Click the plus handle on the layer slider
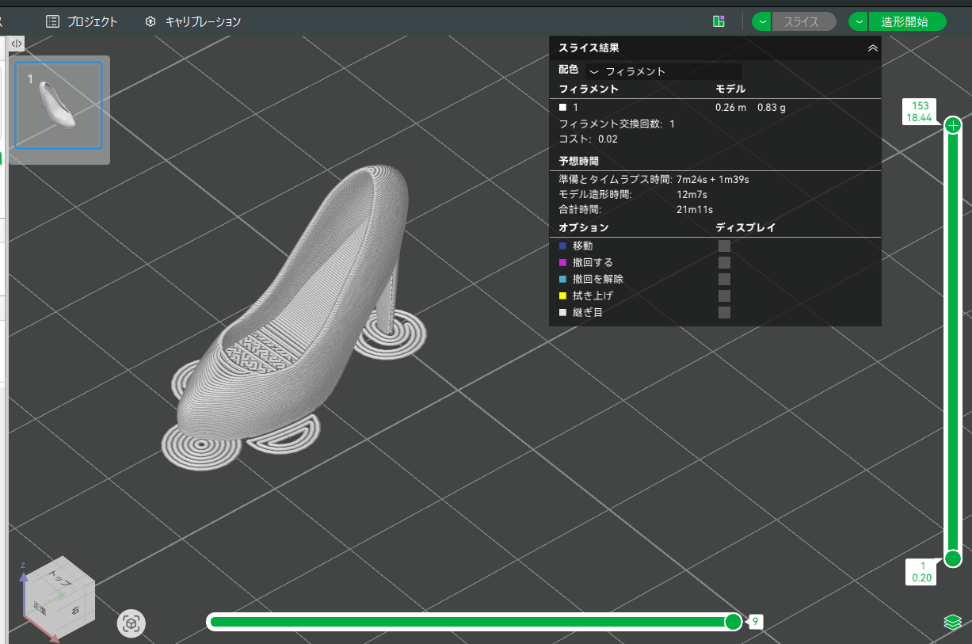 [953, 125]
